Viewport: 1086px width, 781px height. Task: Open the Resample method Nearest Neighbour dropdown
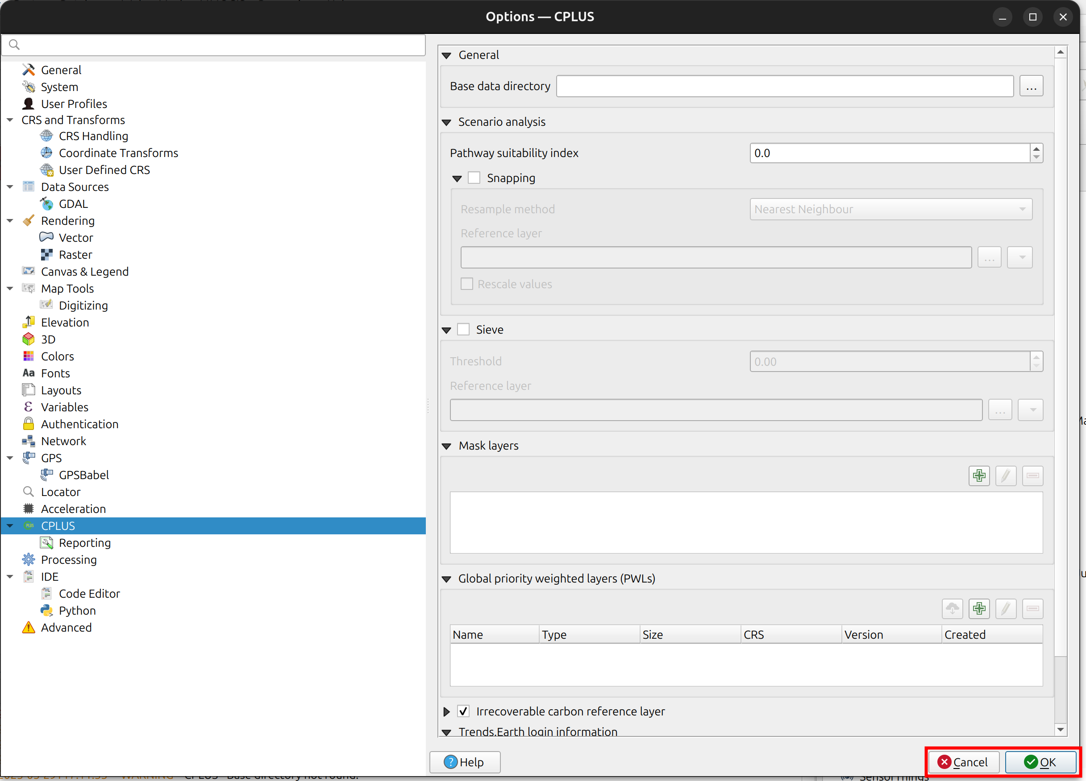(x=890, y=209)
